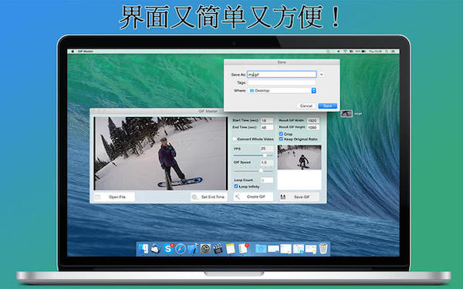
Task: Click the FPS value field
Action: coord(267,149)
